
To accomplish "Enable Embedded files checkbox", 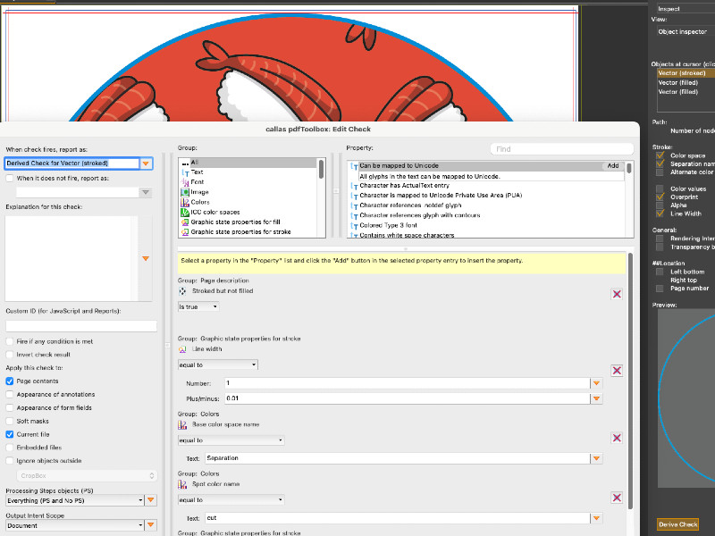I will coord(10,448).
